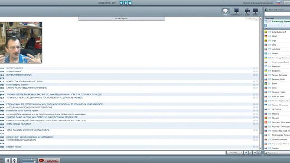
Task: Click chat message 'ВЫПЛЕСКИВАЕТСЯ КИПЯТОК'
Action: (19, 75)
